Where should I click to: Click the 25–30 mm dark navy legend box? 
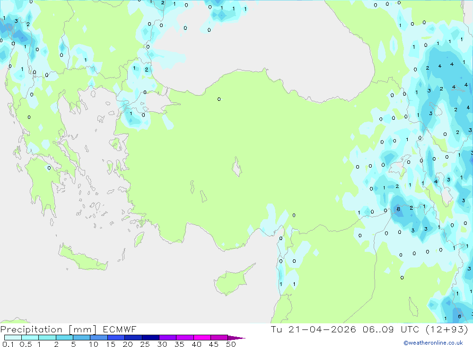(150, 338)
